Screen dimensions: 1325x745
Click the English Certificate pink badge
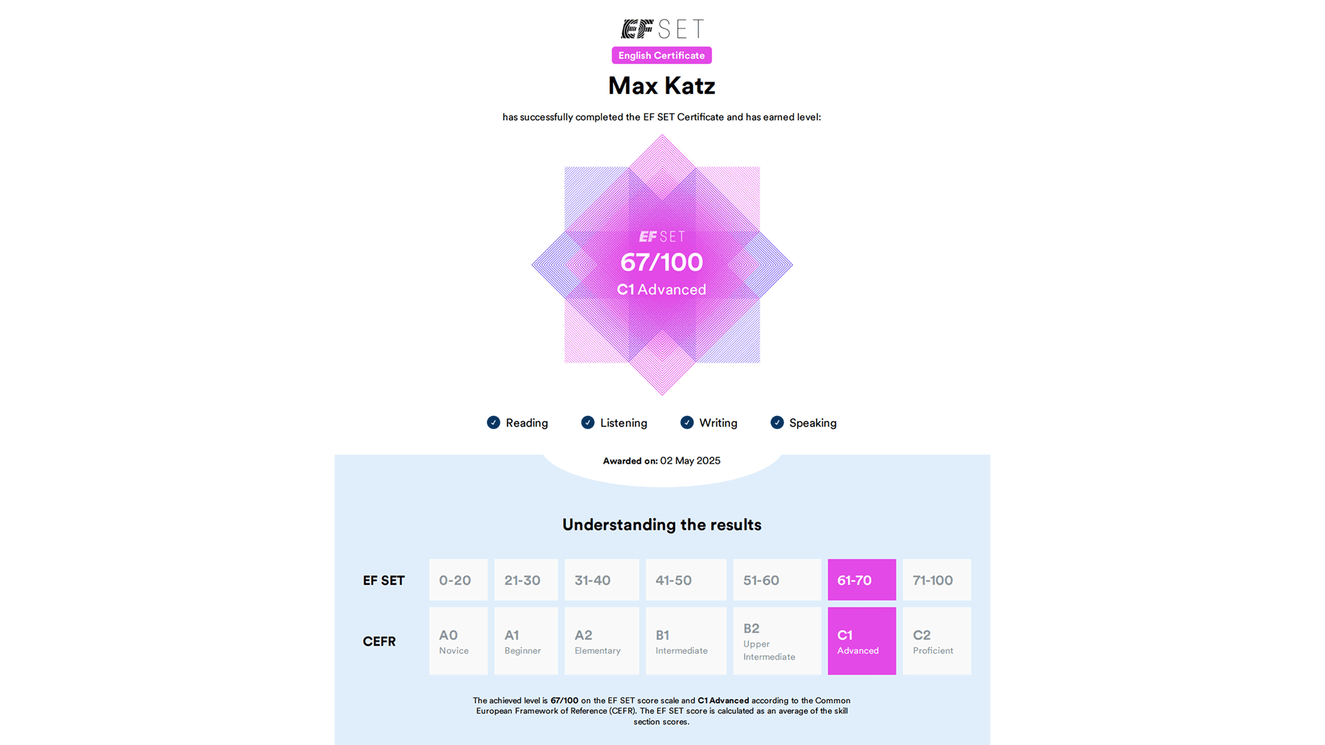661,56
